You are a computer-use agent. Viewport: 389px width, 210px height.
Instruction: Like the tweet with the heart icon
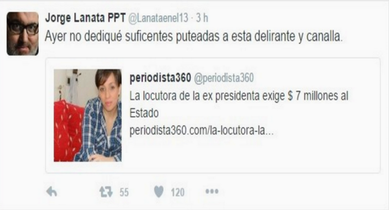point(159,192)
